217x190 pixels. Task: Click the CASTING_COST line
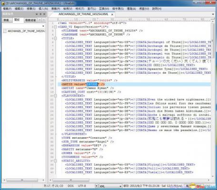coord(91,92)
